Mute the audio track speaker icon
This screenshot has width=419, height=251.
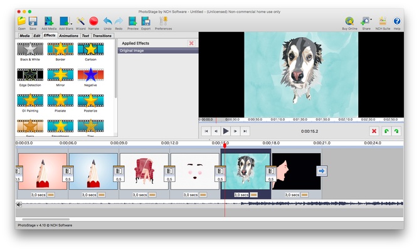[19, 205]
